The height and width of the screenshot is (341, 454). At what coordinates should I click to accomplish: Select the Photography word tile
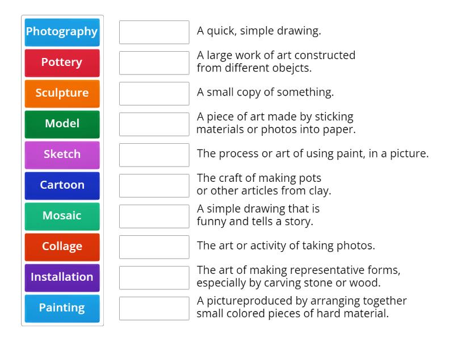[62, 32]
